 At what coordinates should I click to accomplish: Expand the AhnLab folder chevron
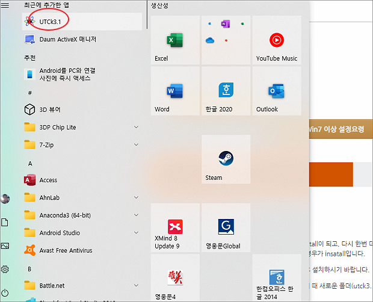click(137, 197)
